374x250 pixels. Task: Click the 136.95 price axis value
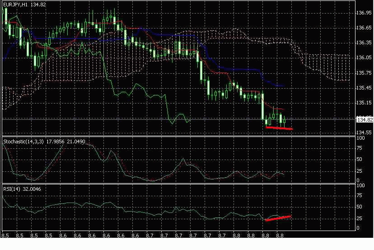[364, 13]
